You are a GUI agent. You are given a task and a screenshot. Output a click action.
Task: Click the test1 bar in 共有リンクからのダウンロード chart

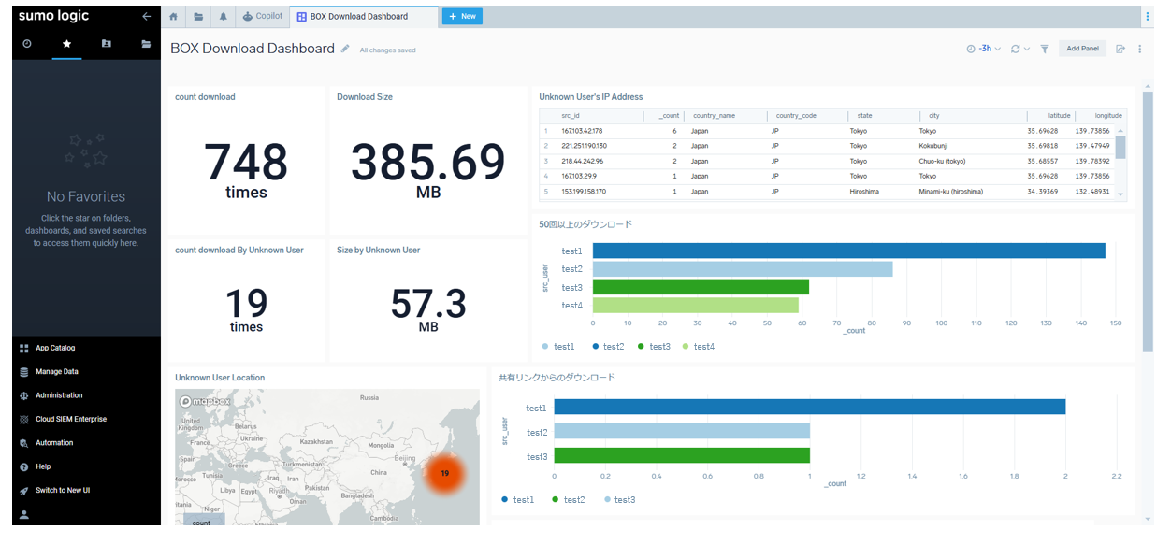810,408
